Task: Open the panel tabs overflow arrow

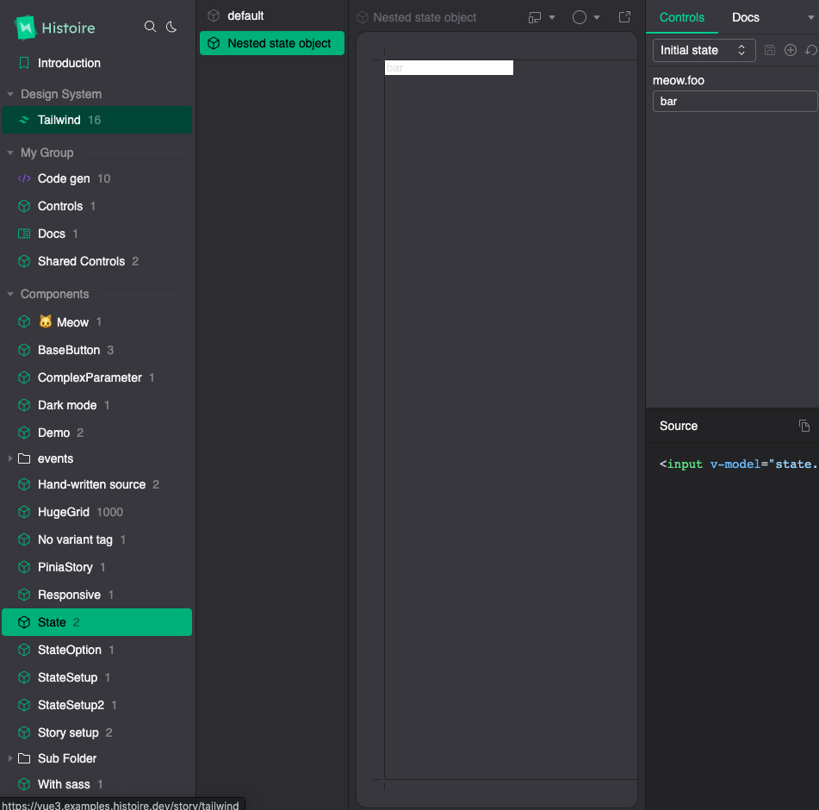Action: 810,18
